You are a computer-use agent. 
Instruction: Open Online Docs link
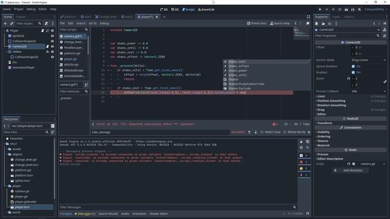(257, 23)
